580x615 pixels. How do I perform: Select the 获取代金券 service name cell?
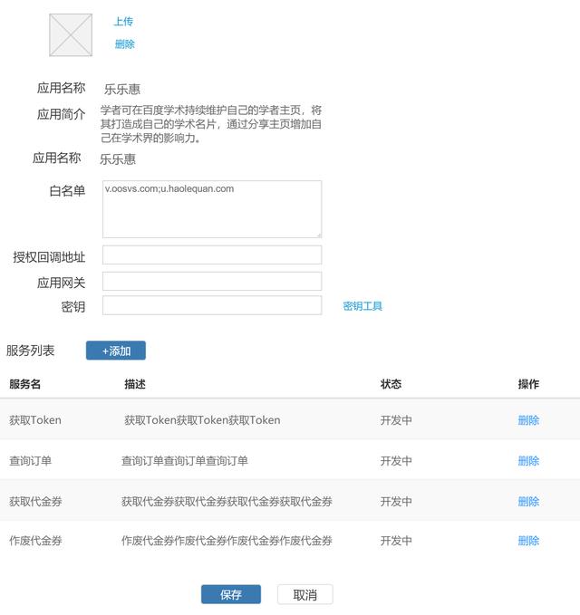(35, 501)
